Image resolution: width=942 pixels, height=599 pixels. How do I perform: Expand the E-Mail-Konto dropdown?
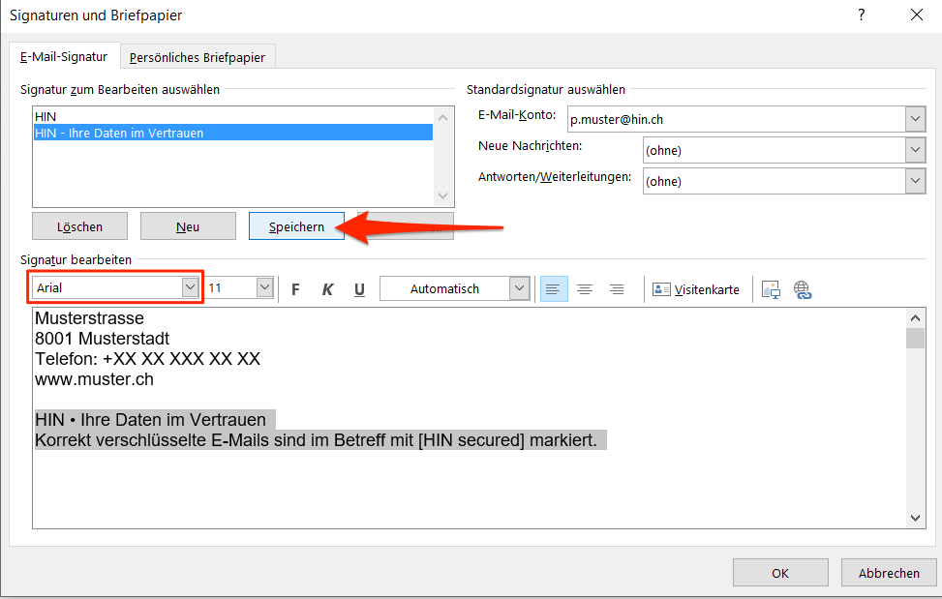pyautogui.click(x=915, y=119)
